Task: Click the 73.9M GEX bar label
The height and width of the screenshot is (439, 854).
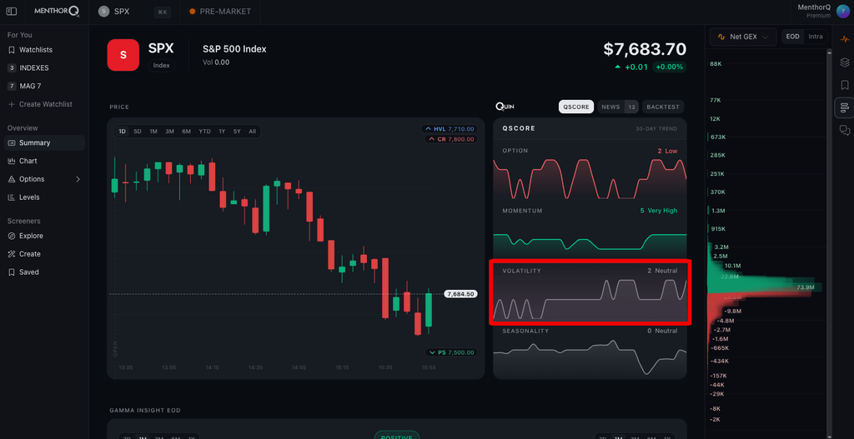Action: coord(805,287)
